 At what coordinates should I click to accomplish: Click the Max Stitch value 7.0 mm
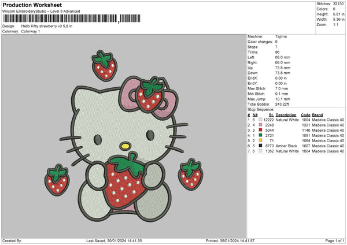[x=282, y=88]
